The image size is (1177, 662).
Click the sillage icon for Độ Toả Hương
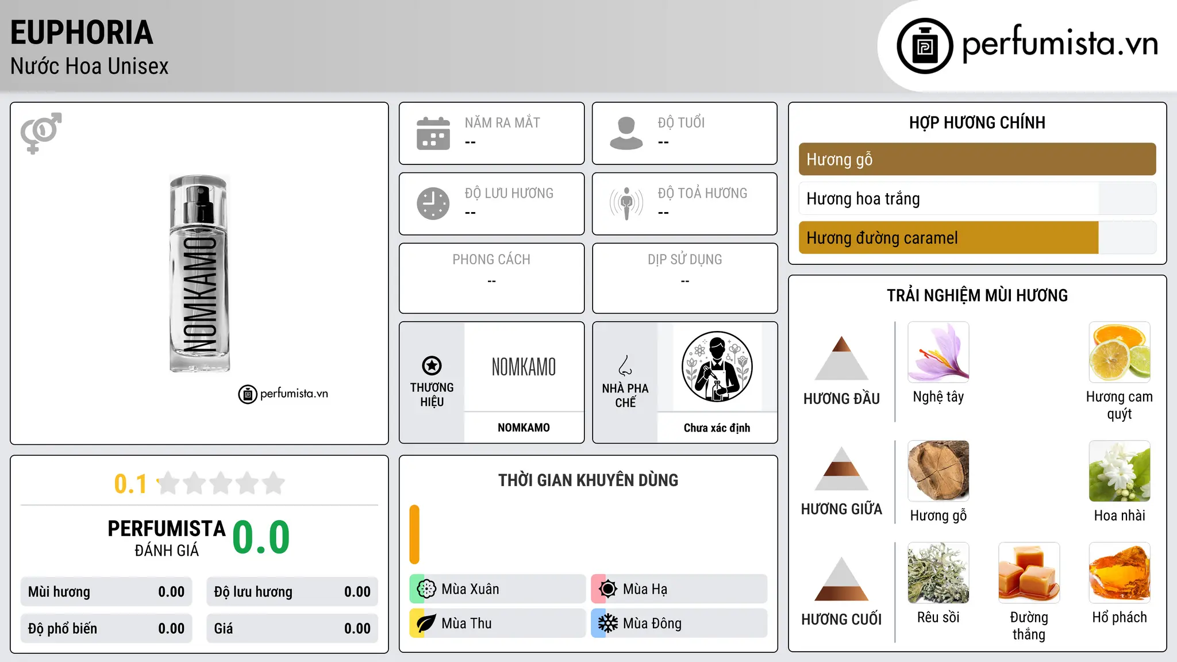point(626,203)
